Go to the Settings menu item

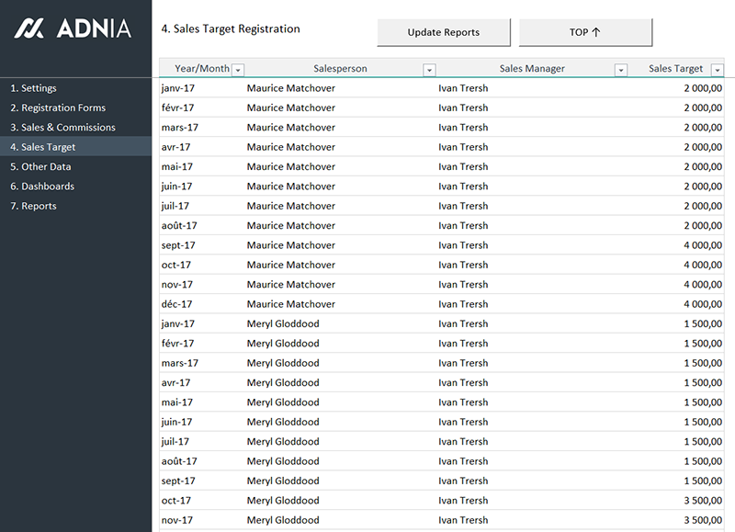coord(33,88)
